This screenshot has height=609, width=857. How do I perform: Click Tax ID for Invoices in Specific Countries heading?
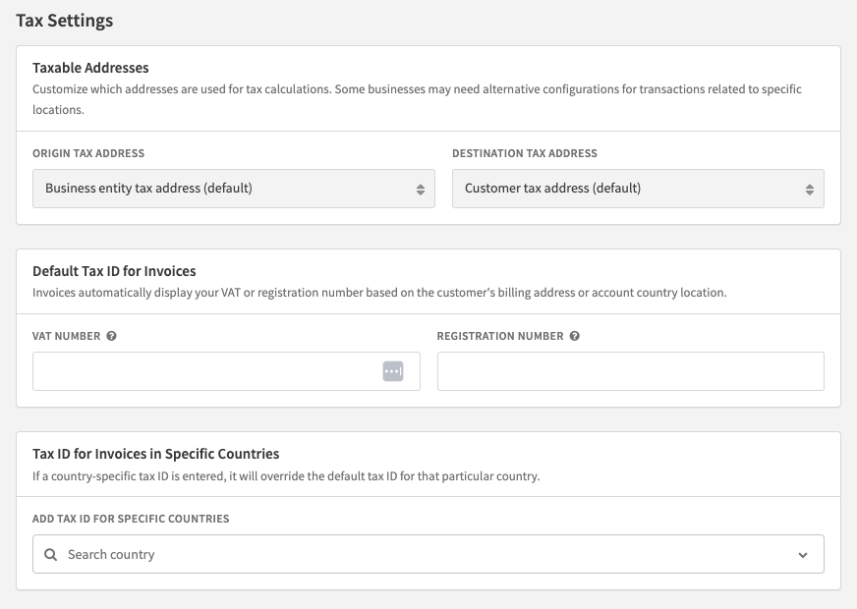tap(155, 454)
